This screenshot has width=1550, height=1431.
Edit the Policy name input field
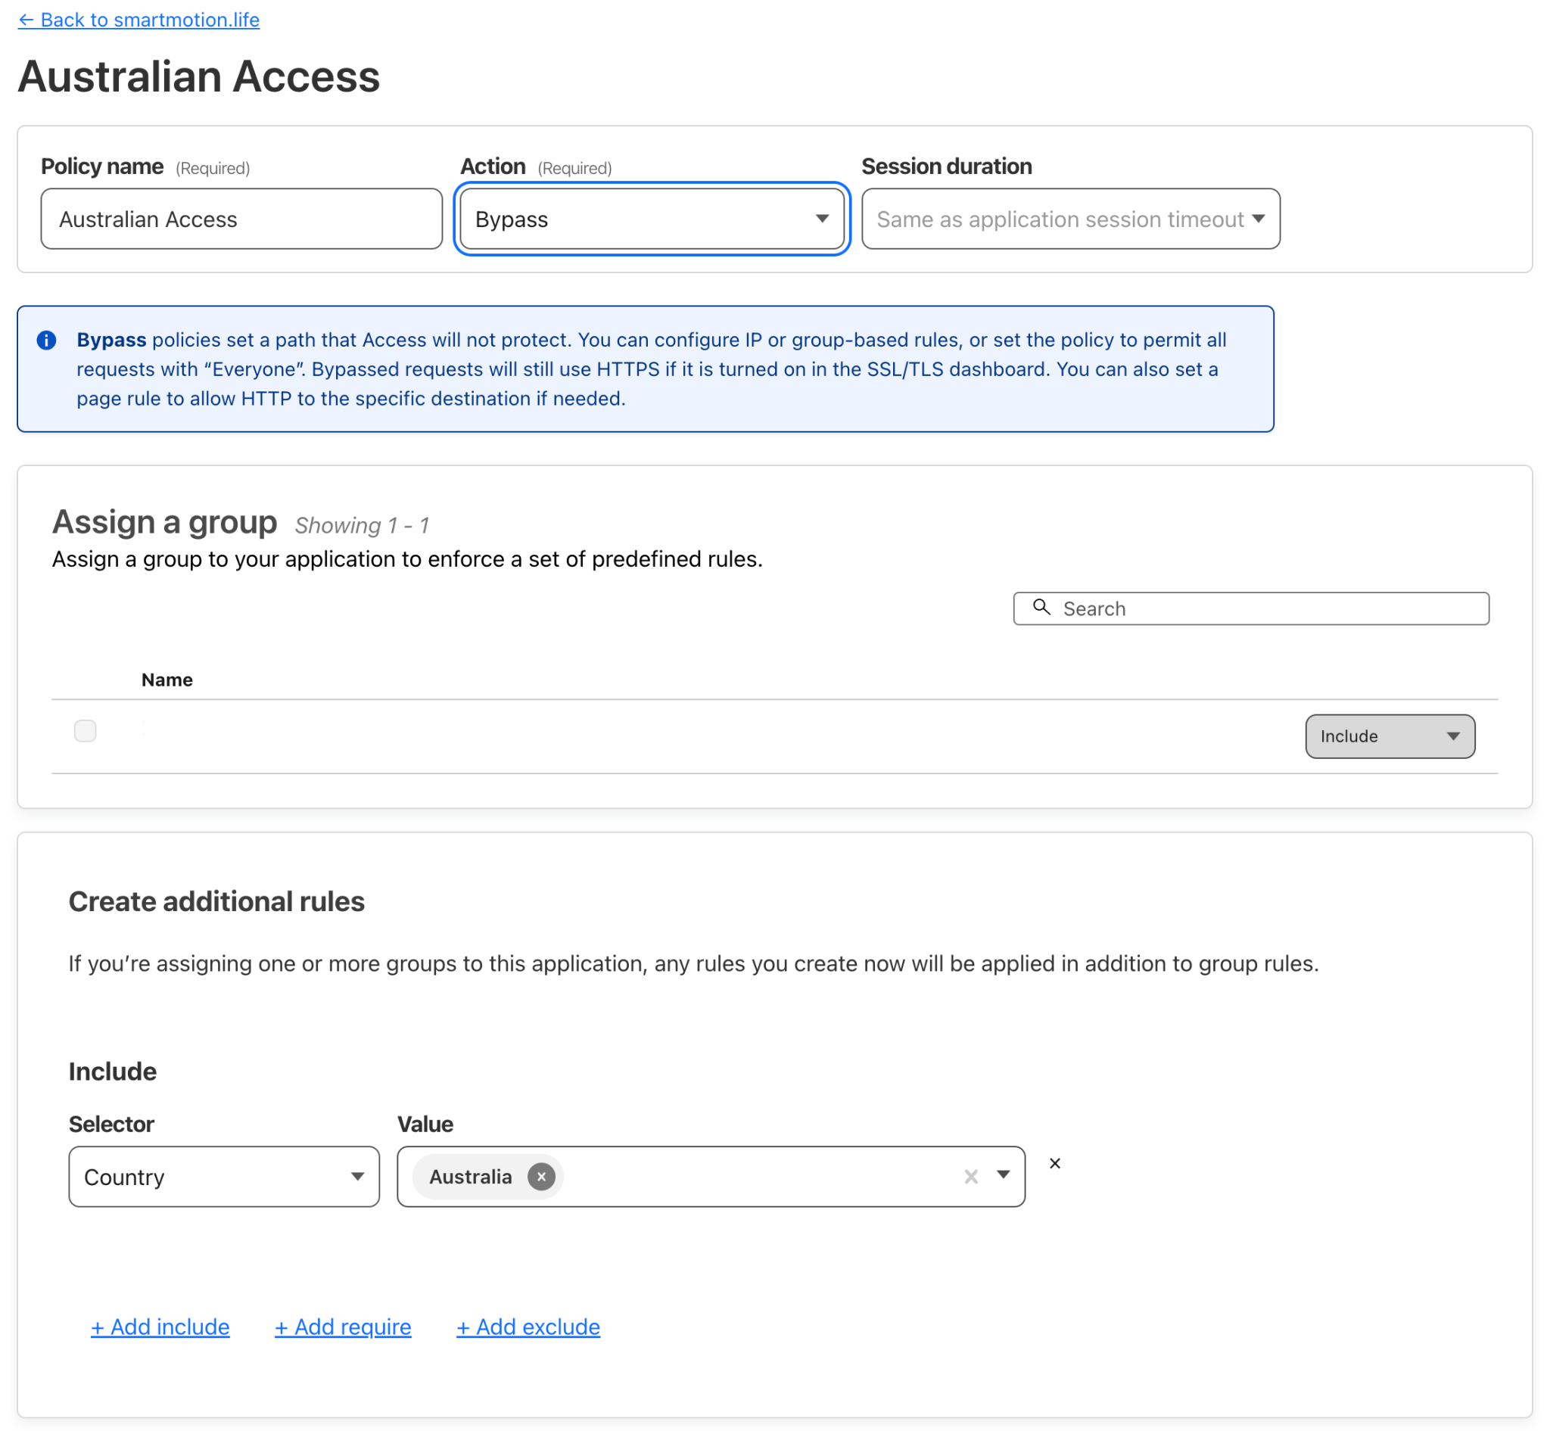(241, 219)
